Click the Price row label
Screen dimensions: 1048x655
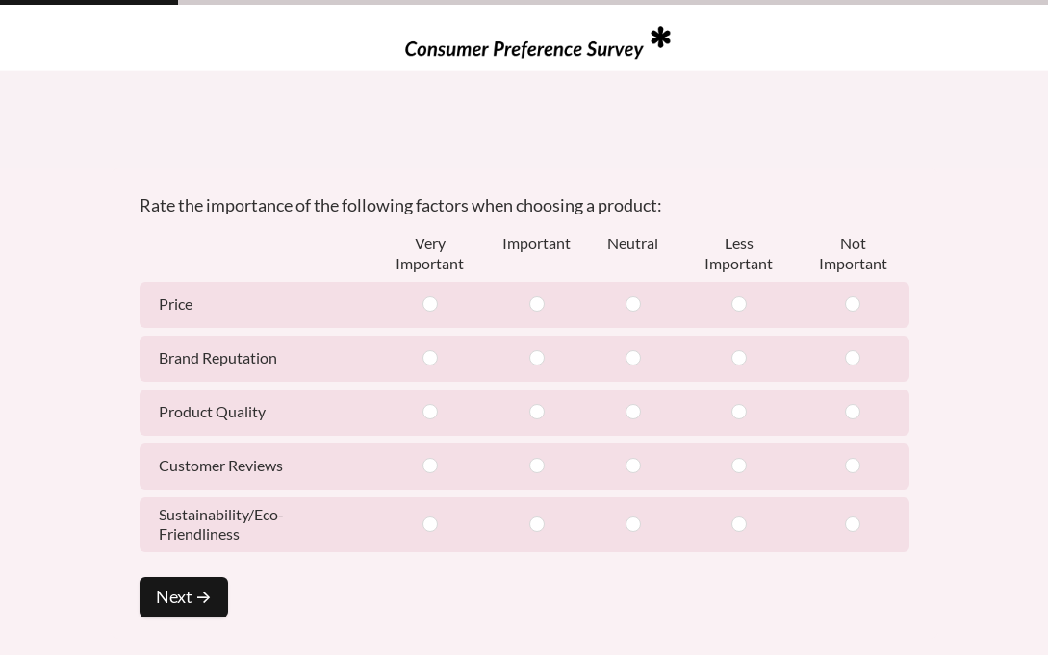click(176, 304)
